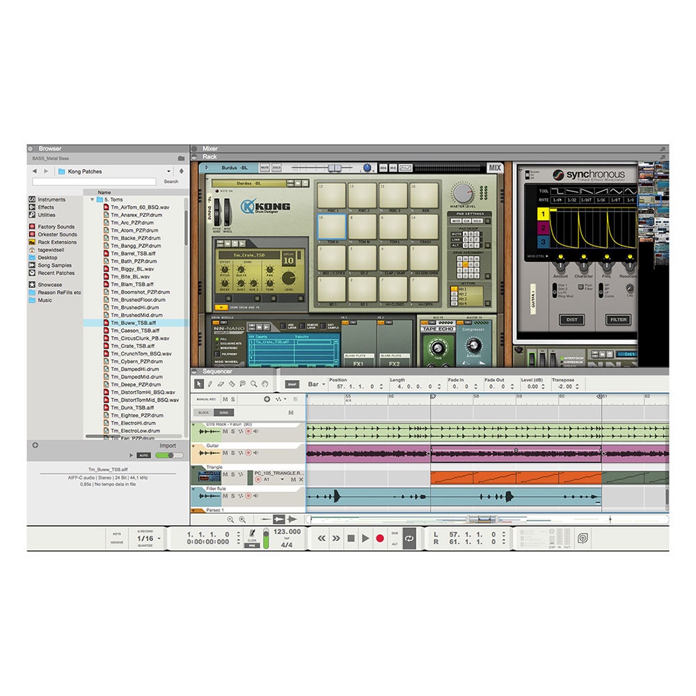The width and height of the screenshot is (696, 696).
Task: Toggle the Loop button in transport
Action: (x=409, y=539)
